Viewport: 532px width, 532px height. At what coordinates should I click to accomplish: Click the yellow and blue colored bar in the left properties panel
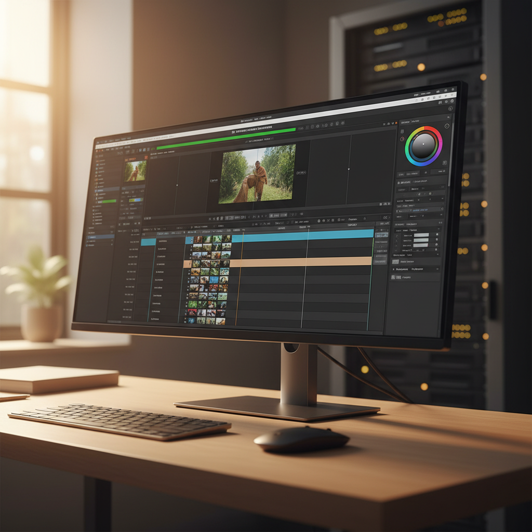coord(135,200)
